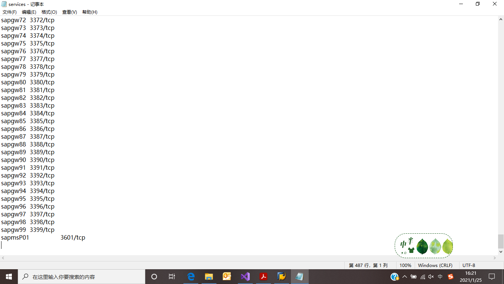The image size is (504, 284).
Task: Open the 文件(F) menu
Action: (x=9, y=12)
